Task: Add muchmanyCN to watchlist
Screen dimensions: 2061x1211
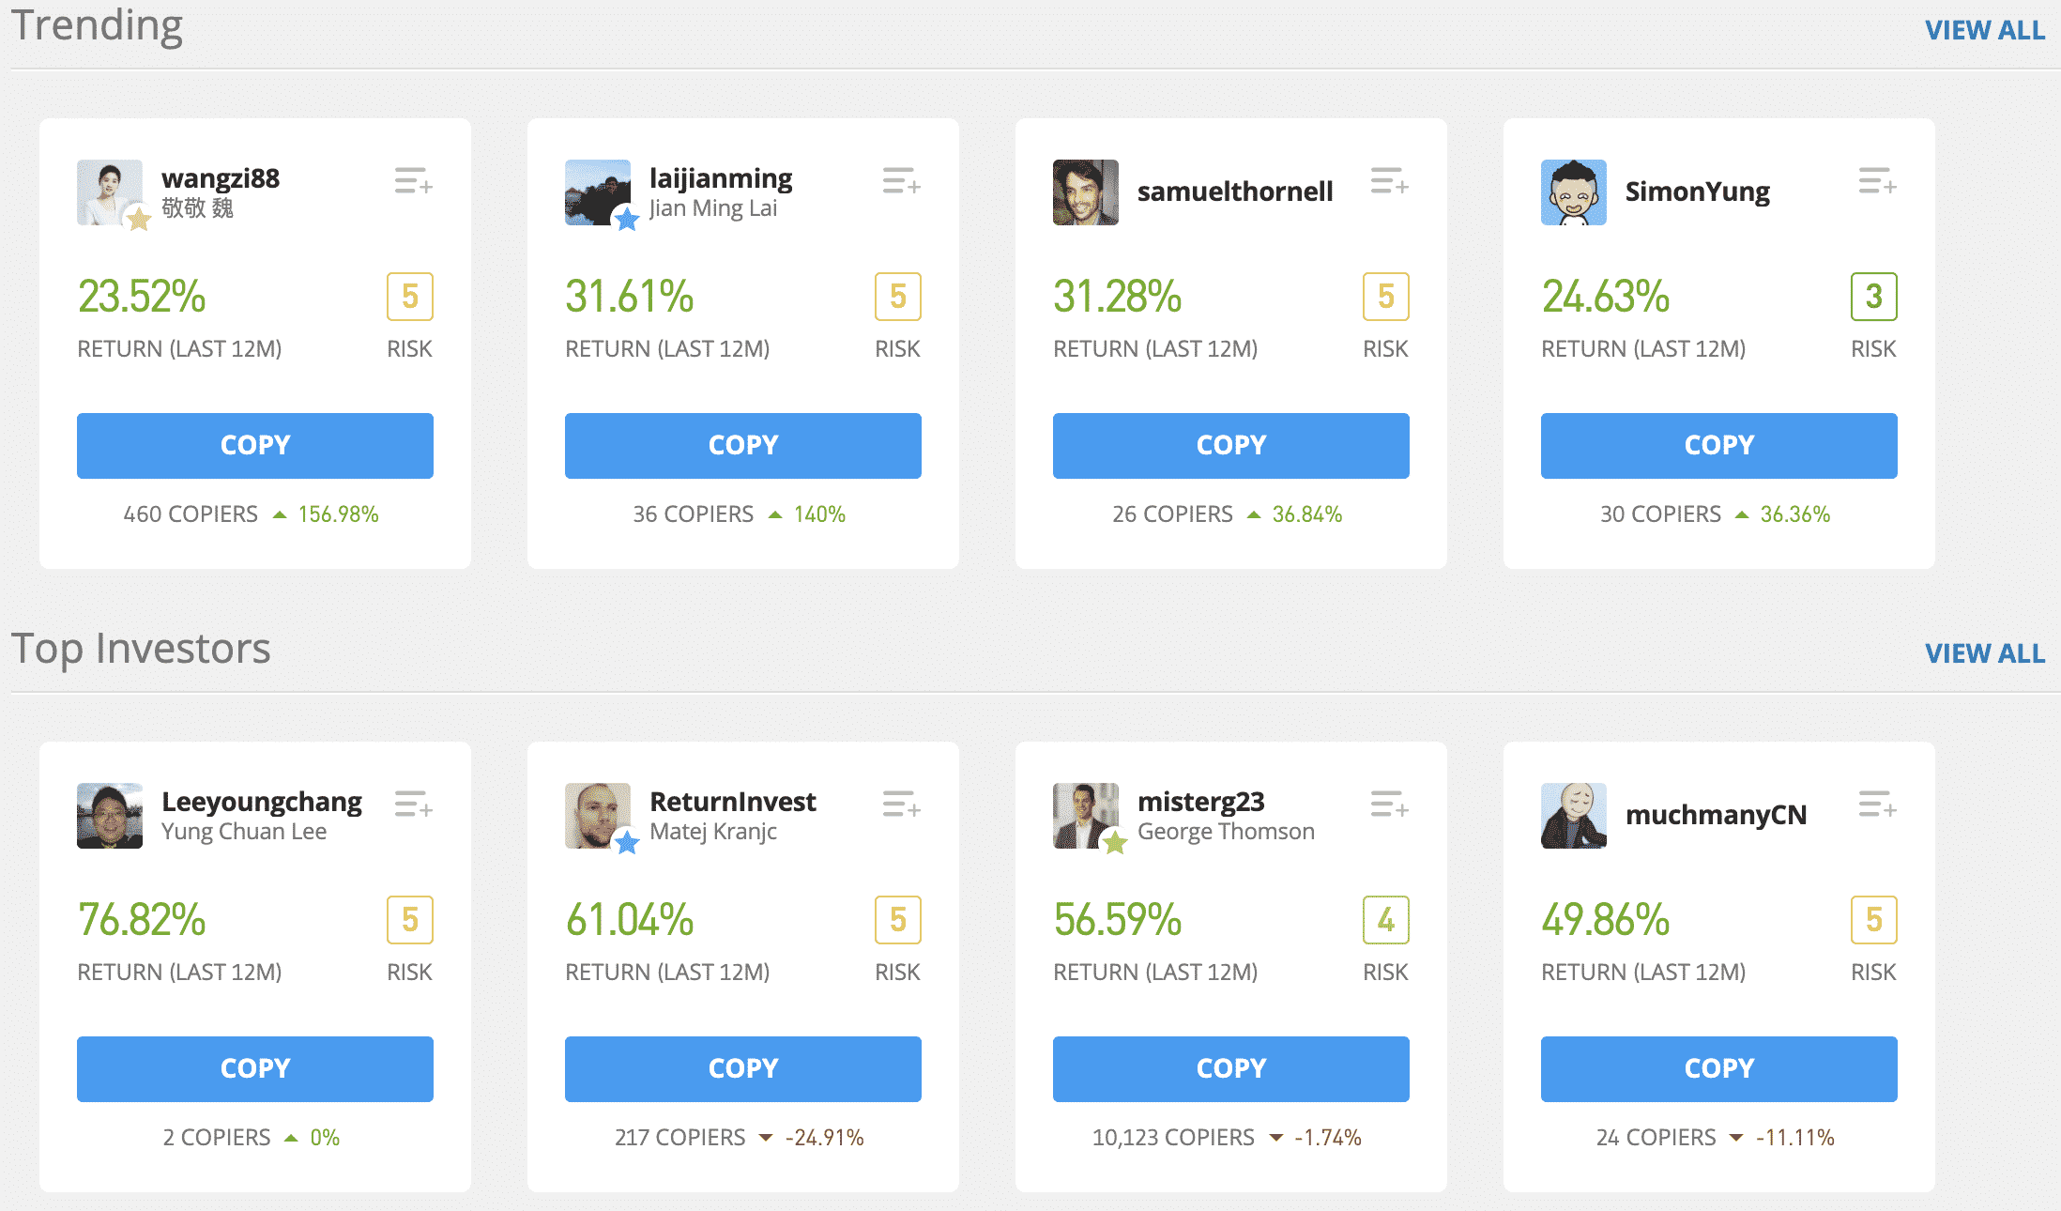Action: [1877, 805]
